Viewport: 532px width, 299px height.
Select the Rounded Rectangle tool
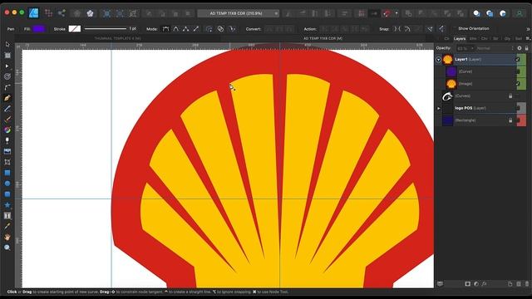7,194
